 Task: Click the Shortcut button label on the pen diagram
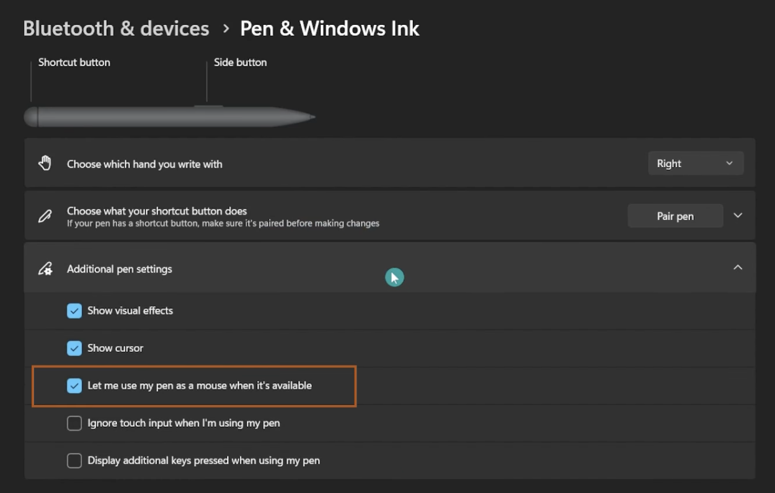coord(74,62)
